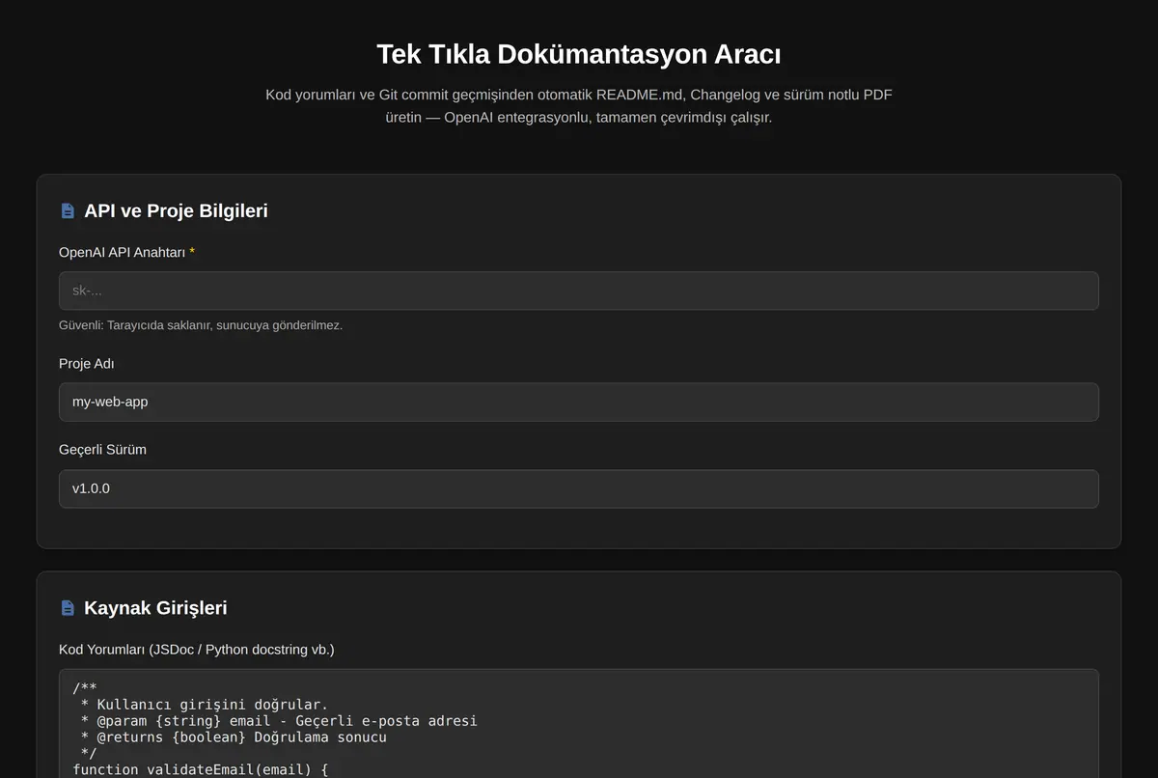
Task: Click the Proje Adı field containing my-web-app
Action: coord(578,402)
